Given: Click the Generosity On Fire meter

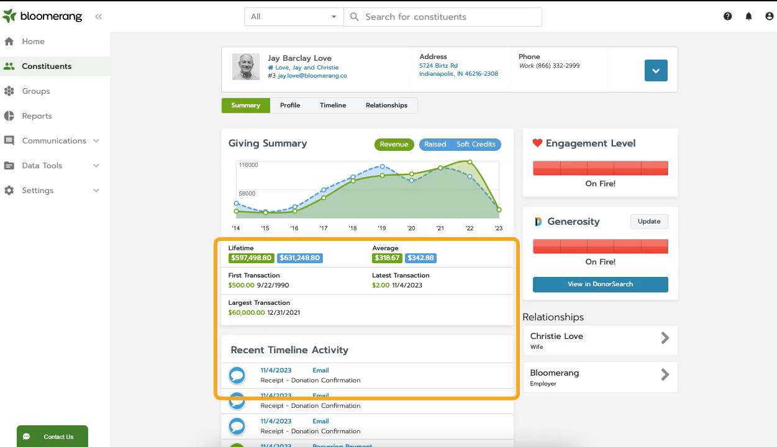Looking at the screenshot, I should pyautogui.click(x=601, y=246).
